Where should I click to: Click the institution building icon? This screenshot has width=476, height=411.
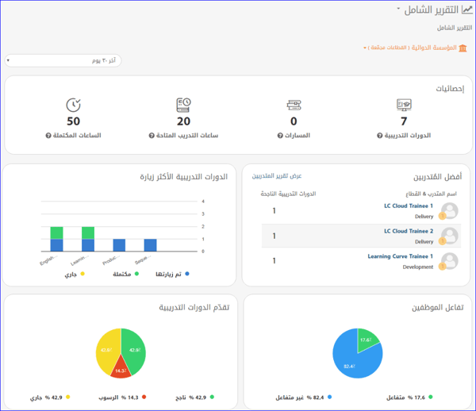pos(463,48)
